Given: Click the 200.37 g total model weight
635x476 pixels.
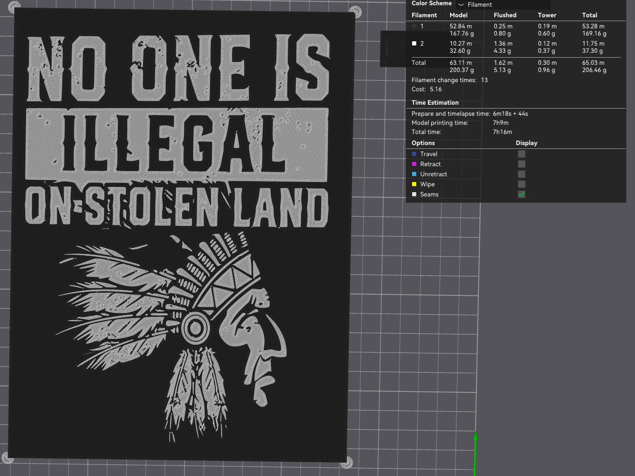Looking at the screenshot, I should pos(462,70).
